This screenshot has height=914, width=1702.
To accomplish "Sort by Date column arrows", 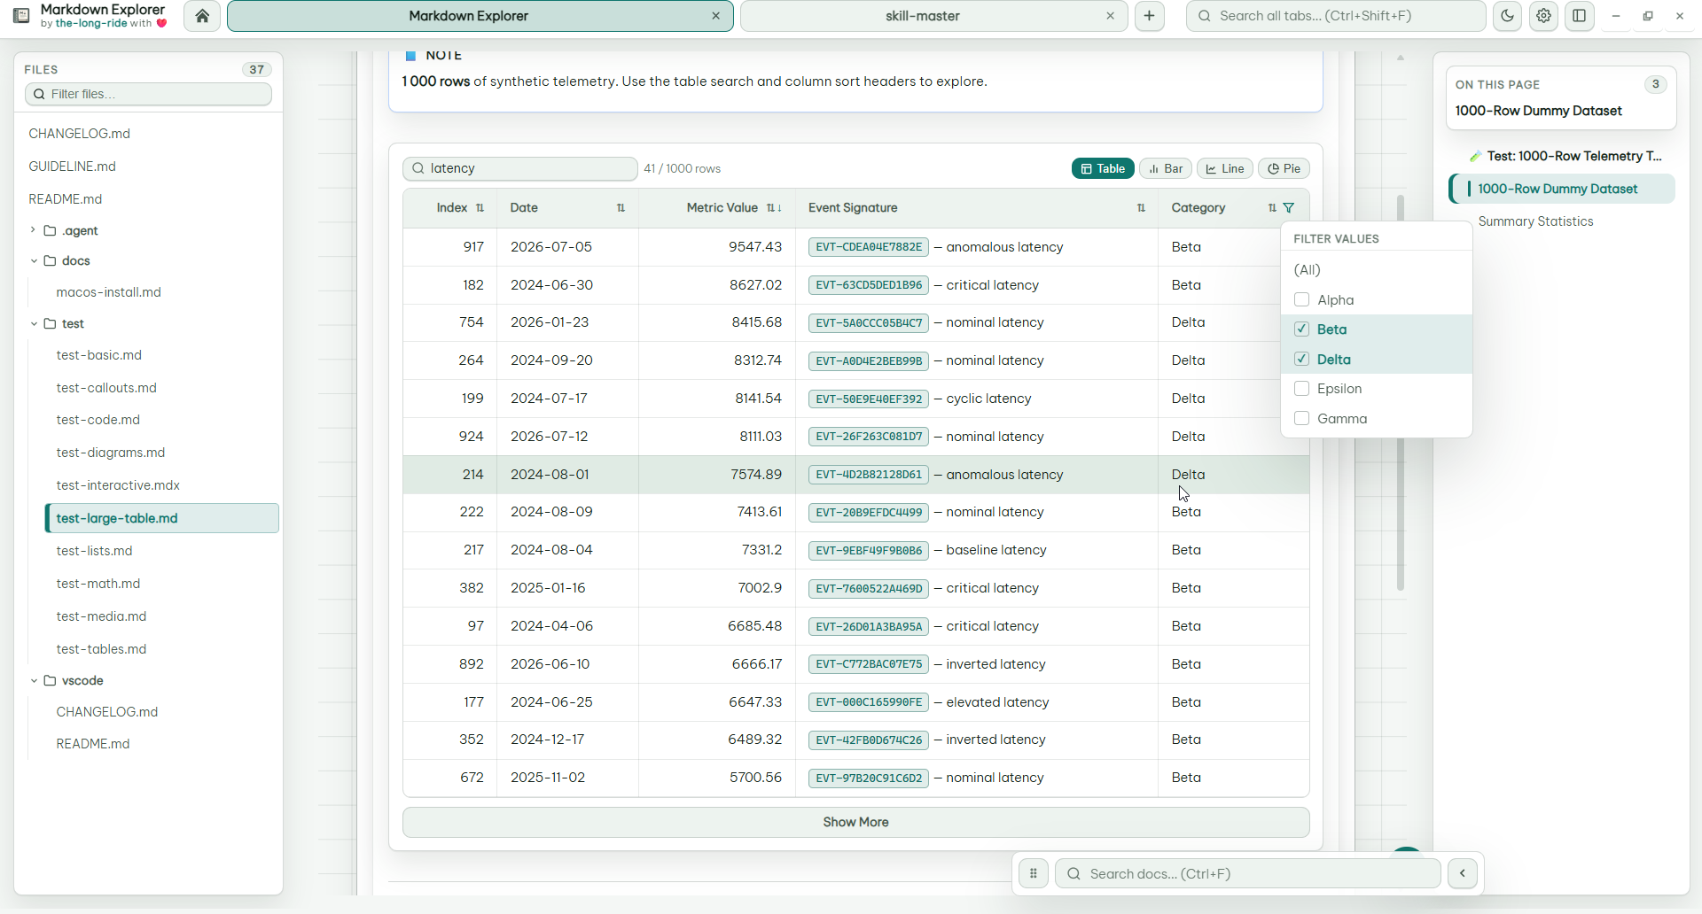I will pos(621,208).
